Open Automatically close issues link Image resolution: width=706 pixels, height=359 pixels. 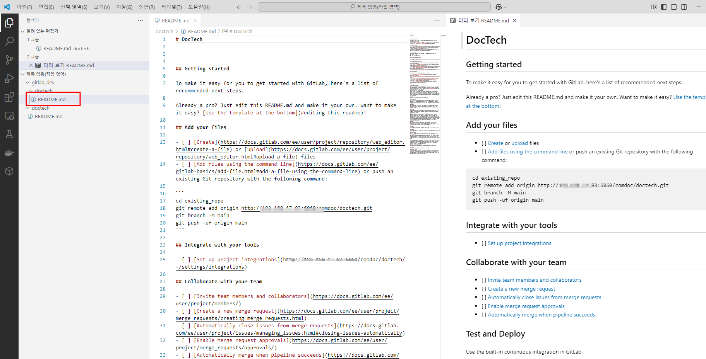coord(544,298)
